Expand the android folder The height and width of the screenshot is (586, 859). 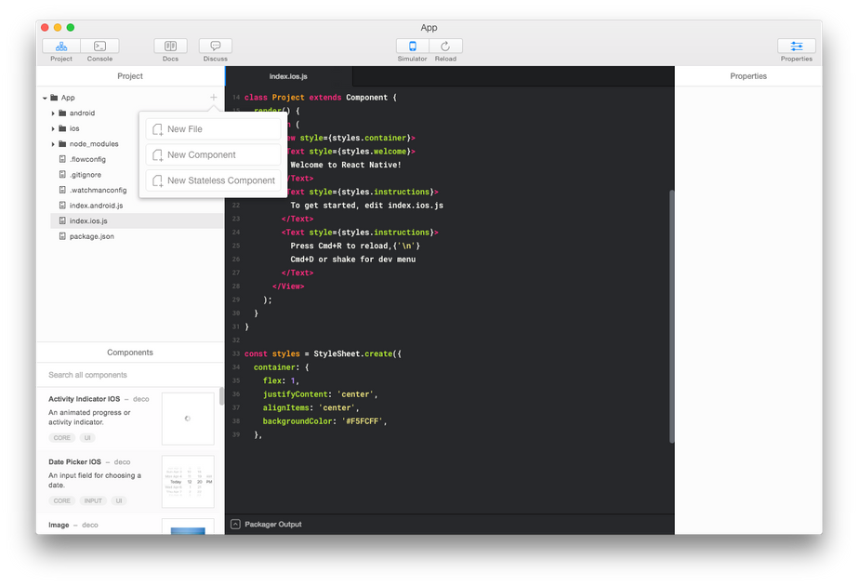tap(54, 113)
